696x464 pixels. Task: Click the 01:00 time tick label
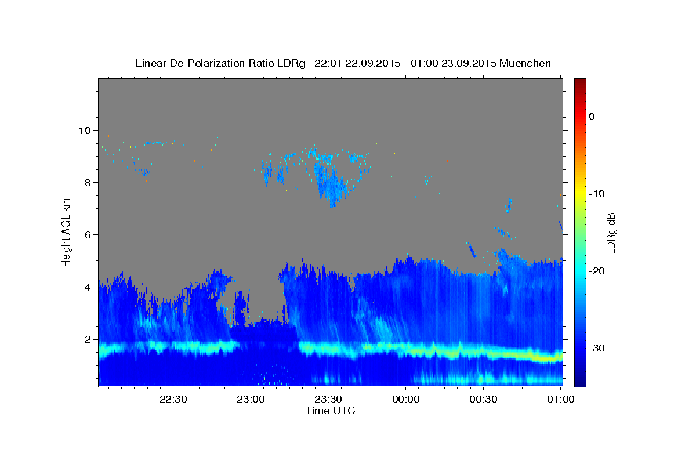561,399
